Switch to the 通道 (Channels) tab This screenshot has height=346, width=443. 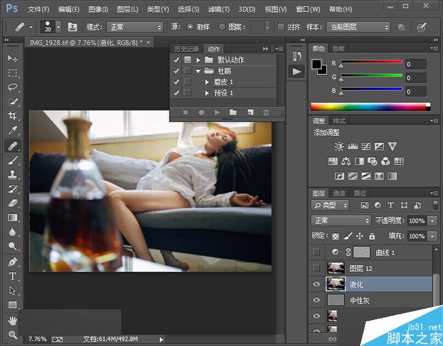point(339,193)
